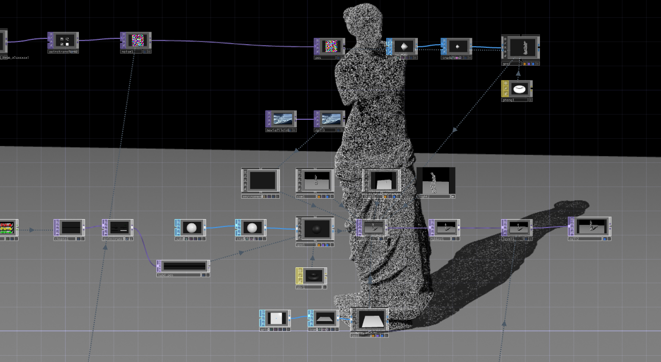
Task: Toggle the flag on the phong1 node
Action: pyautogui.click(x=530, y=99)
